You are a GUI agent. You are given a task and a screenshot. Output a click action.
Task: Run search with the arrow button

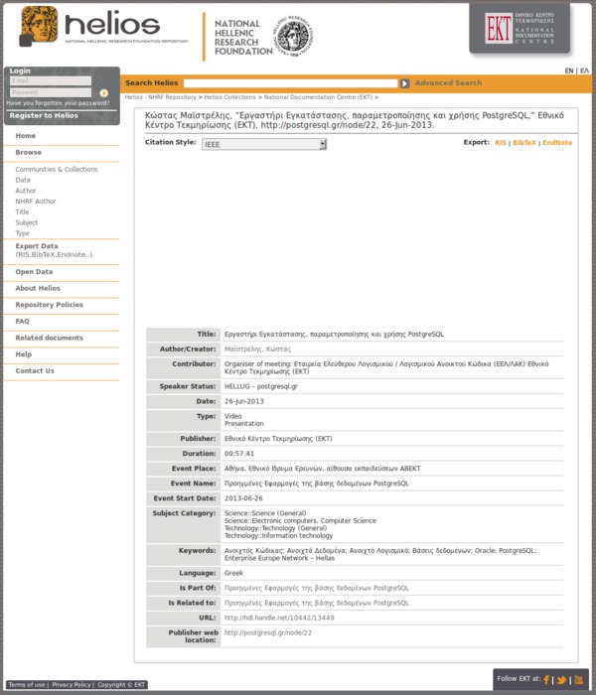[405, 83]
